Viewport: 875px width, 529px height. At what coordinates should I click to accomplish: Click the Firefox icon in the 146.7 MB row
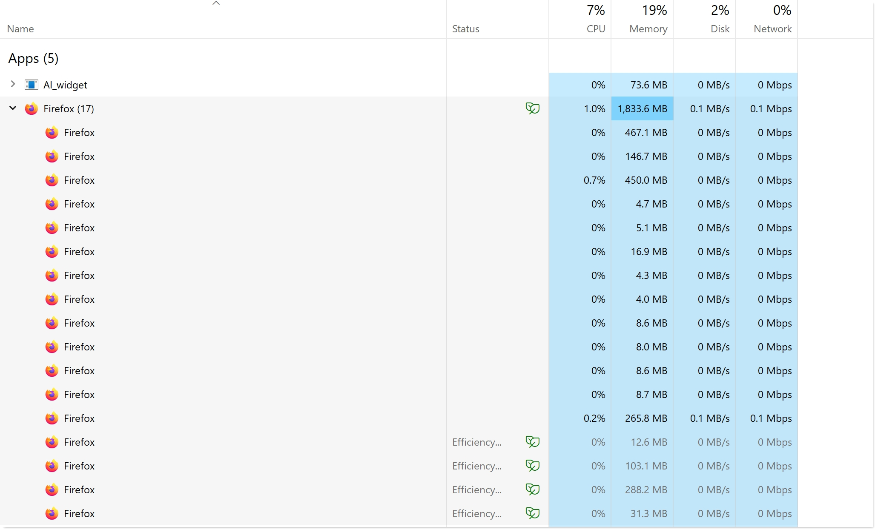coord(52,156)
